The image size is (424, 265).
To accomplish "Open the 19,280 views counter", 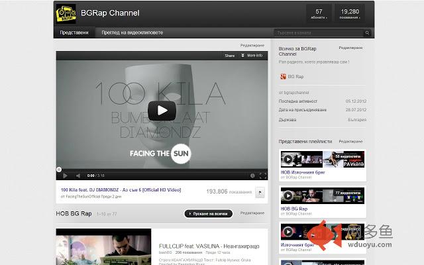I will click(x=350, y=13).
